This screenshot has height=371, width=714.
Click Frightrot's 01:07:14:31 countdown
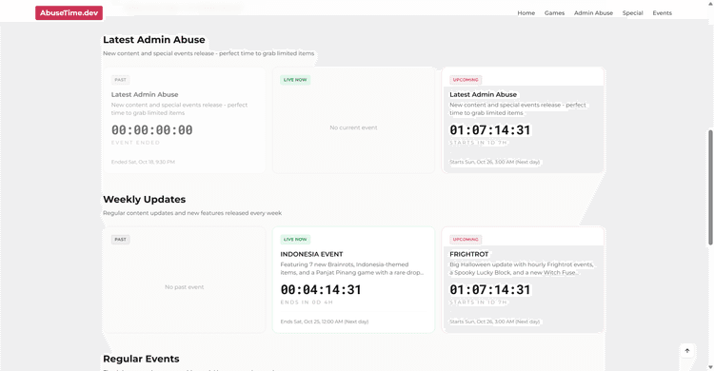[490, 290]
